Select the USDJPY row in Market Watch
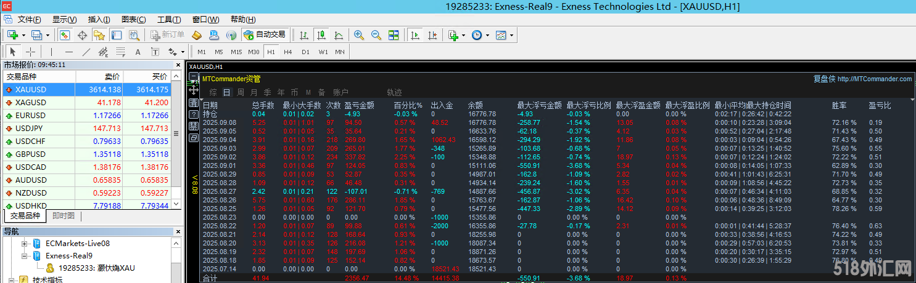 87,128
